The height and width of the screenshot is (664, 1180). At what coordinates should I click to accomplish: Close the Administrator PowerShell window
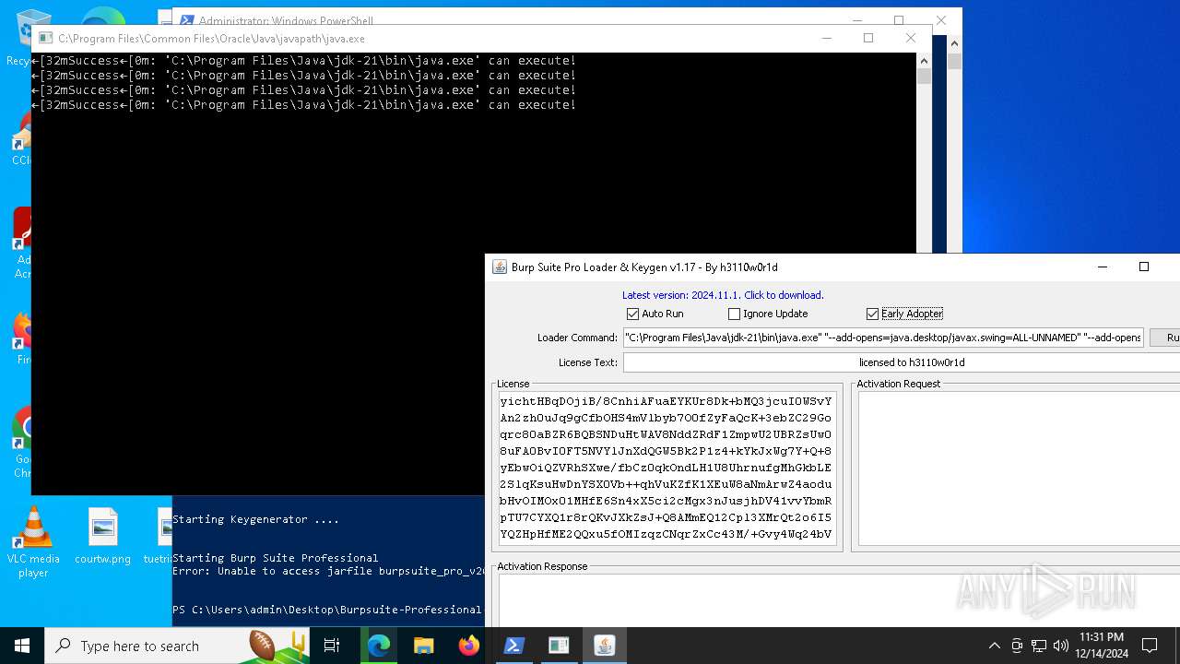[941, 19]
